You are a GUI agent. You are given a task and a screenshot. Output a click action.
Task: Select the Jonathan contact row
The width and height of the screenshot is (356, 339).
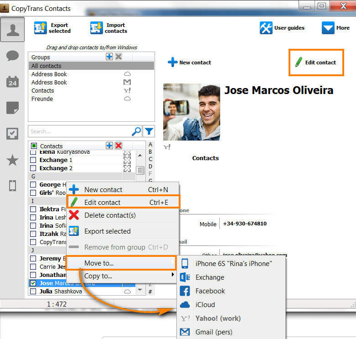click(48, 275)
